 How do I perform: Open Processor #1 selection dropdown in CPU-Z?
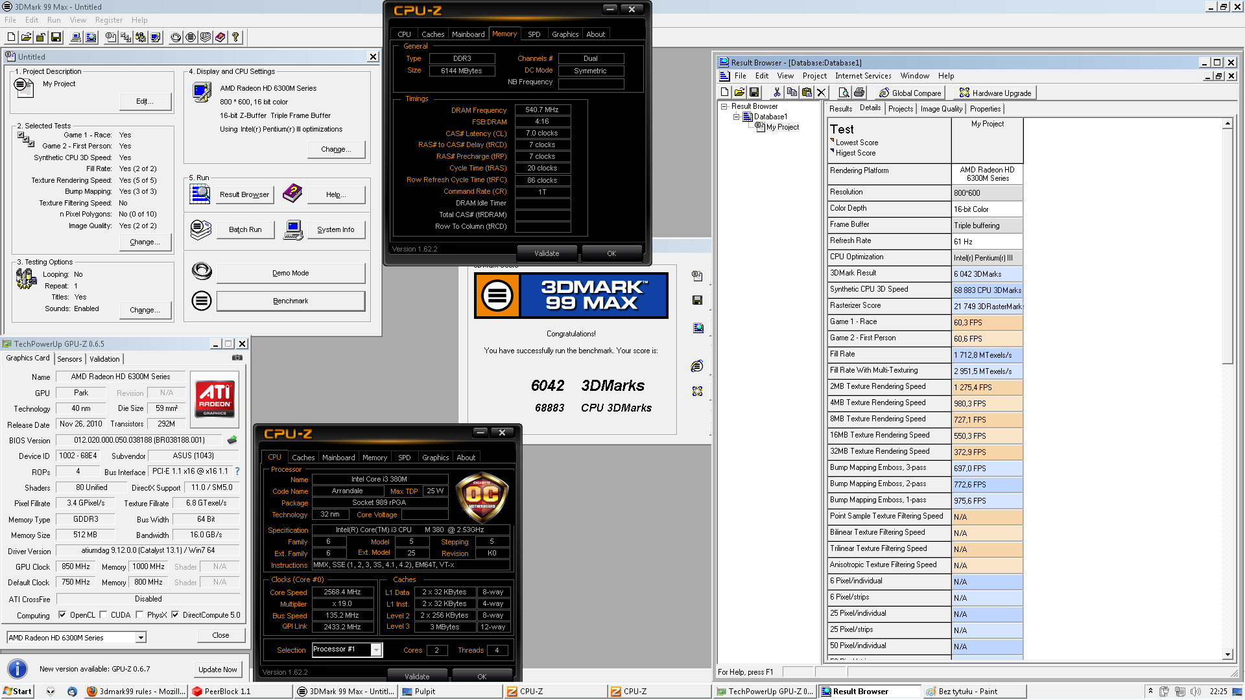(x=376, y=649)
